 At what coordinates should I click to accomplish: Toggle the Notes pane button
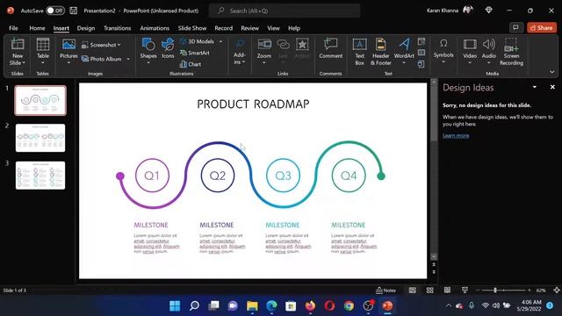(x=385, y=291)
